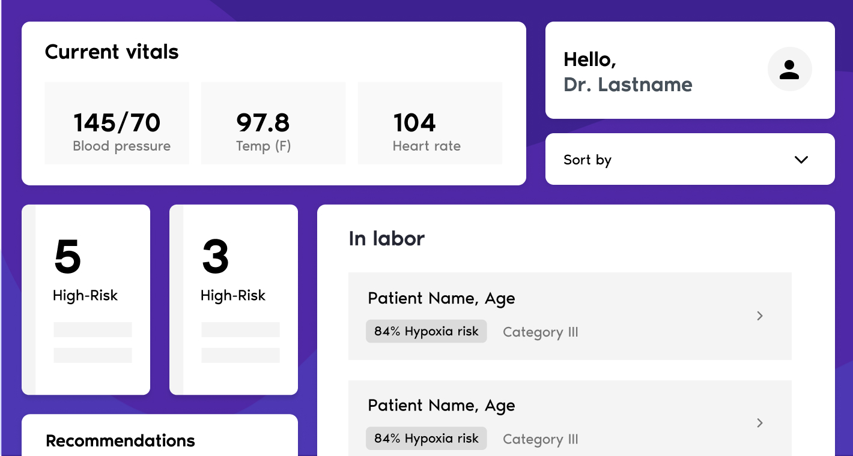Open the first Patient Name, Age entry
The height and width of the screenshot is (456, 853).
441,299
